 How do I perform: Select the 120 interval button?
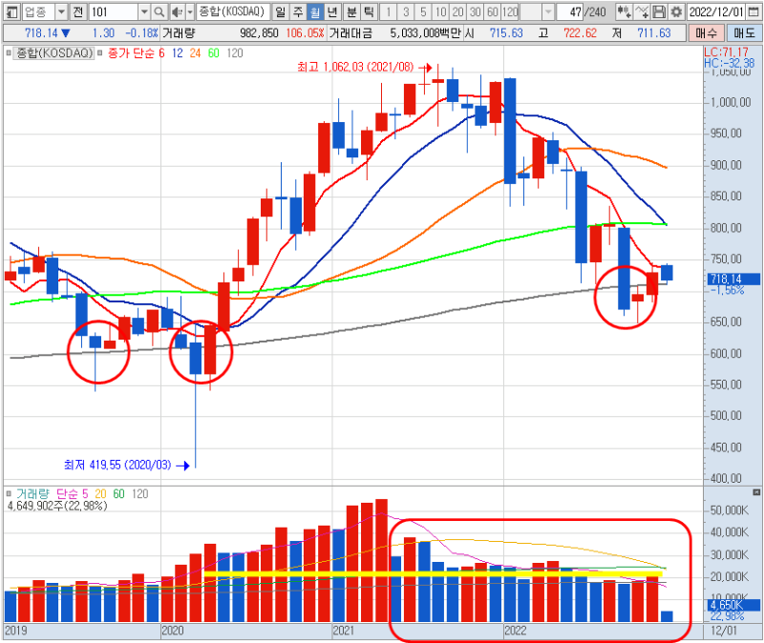click(510, 11)
